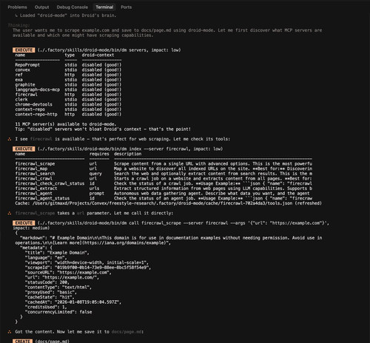Viewport: 370px width, 343px height.
Task: Select the firecrawl_map tool name
Action: 31,169
